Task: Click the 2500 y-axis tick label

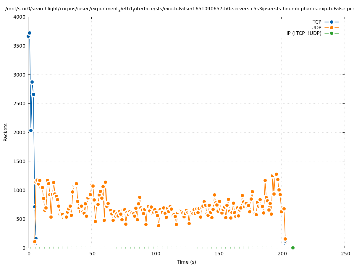Action: pos(20,103)
